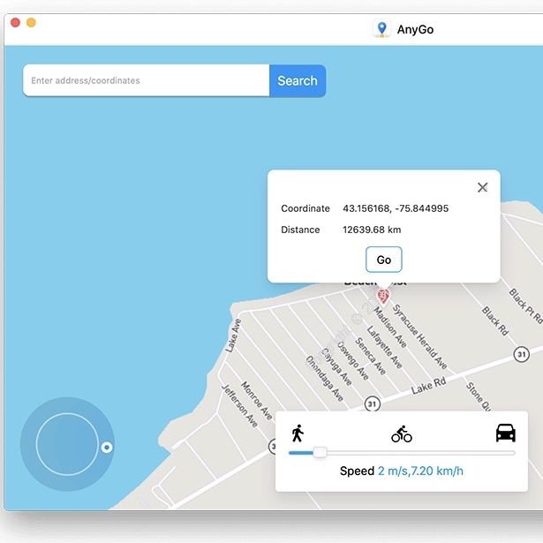The width and height of the screenshot is (543, 543).
Task: Click the AnyGo title text
Action: [415, 29]
